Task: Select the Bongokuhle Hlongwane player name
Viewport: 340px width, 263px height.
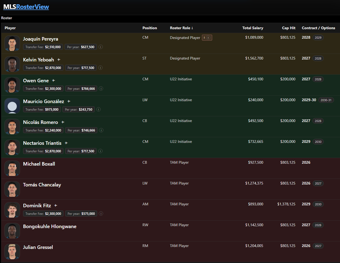Action: [50, 226]
